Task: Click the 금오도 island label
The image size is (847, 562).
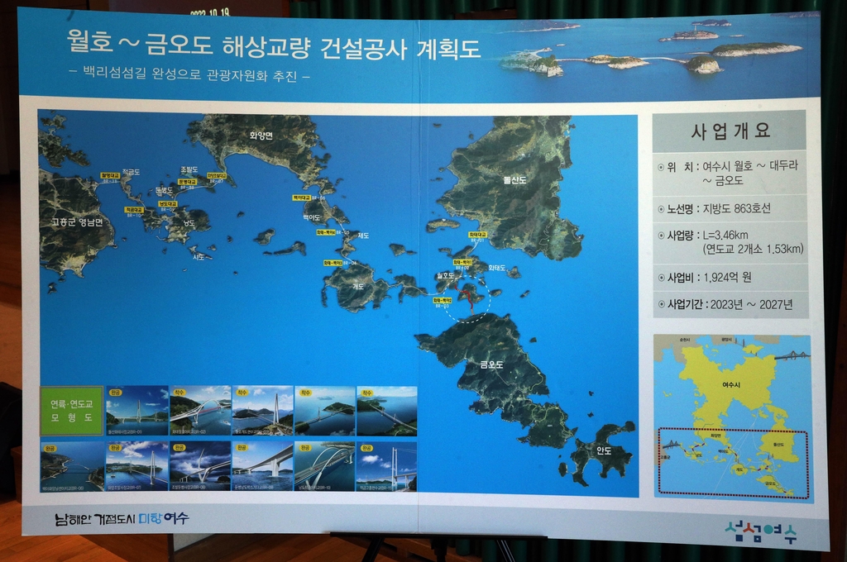Action: 492,364
